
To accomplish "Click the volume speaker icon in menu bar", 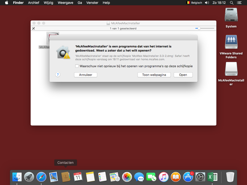I will (207, 3).
